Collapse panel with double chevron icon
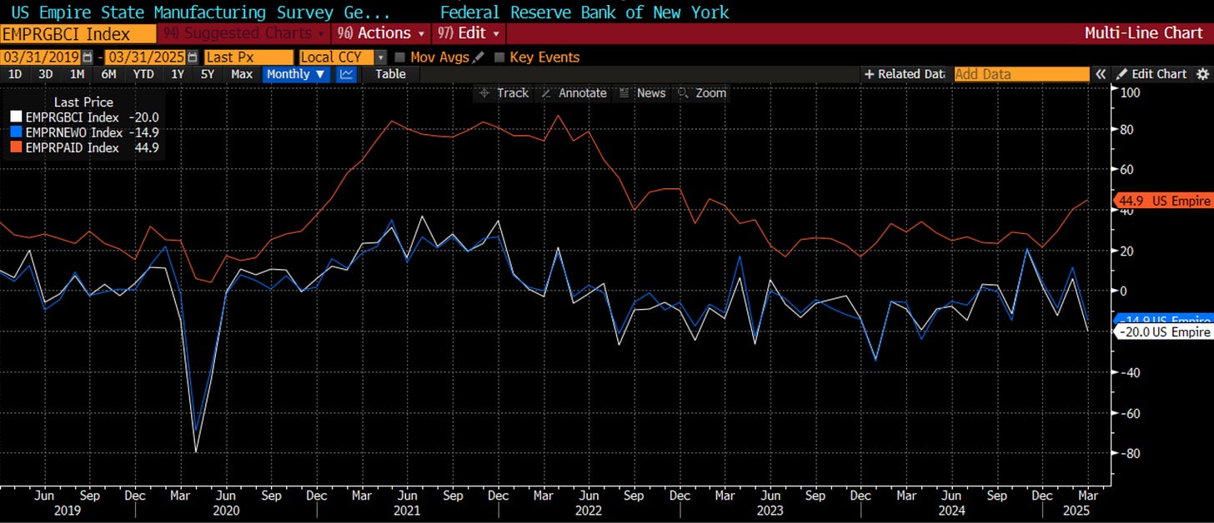The width and height of the screenshot is (1214, 523). click(x=1101, y=74)
